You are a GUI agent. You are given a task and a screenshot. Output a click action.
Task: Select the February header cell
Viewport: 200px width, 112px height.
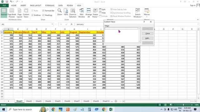pos(18,32)
